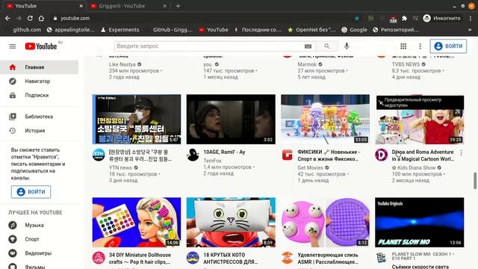This screenshot has width=478, height=269.
Task: Click the Библиотека icon
Action: click(x=13, y=117)
